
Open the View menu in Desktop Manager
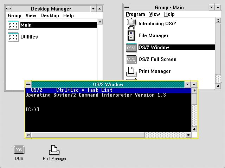tap(31, 15)
